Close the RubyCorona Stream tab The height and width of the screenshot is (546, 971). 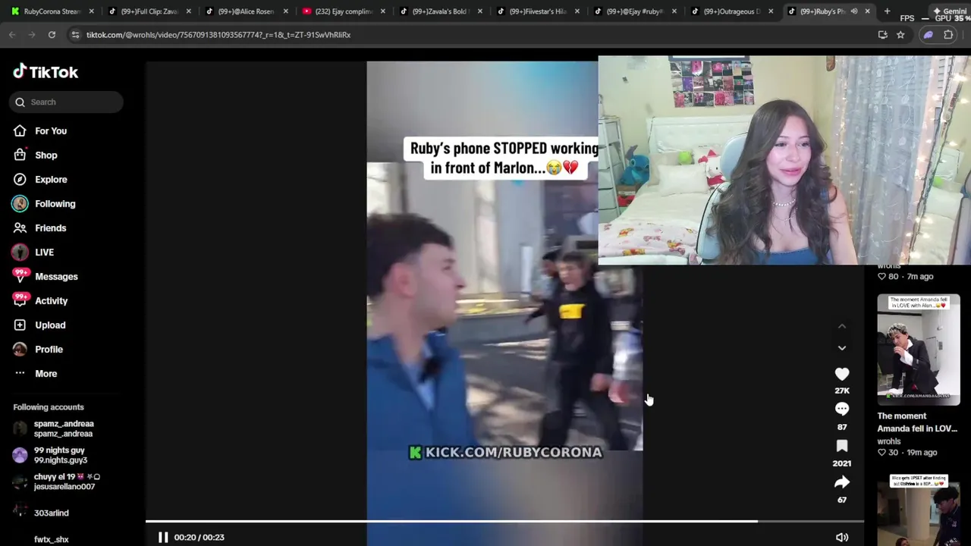[x=92, y=11]
